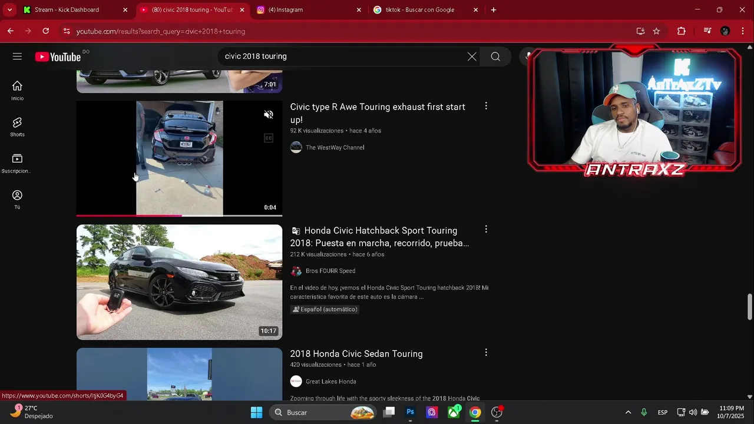Open the black Civic hatchback thumbnail
The height and width of the screenshot is (424, 754).
179,281
